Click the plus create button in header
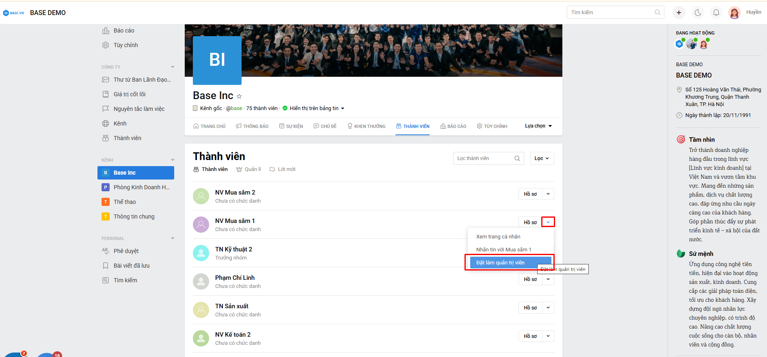The height and width of the screenshot is (357, 767). click(x=678, y=13)
